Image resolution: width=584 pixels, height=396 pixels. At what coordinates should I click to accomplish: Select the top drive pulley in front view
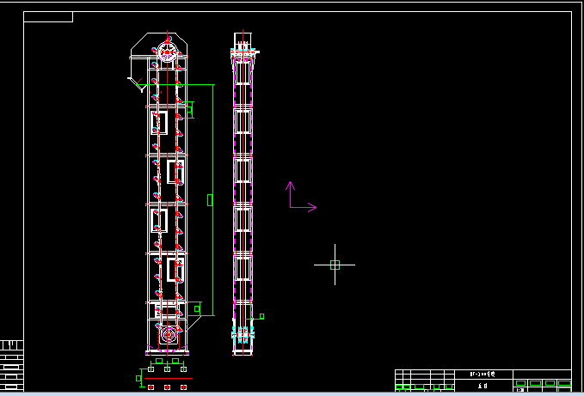pyautogui.click(x=167, y=49)
